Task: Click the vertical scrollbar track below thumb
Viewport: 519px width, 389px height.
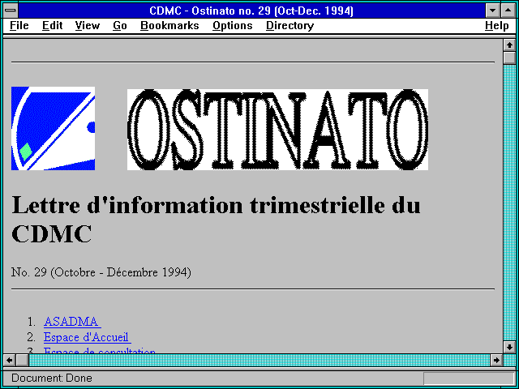Action: pyautogui.click(x=508, y=203)
